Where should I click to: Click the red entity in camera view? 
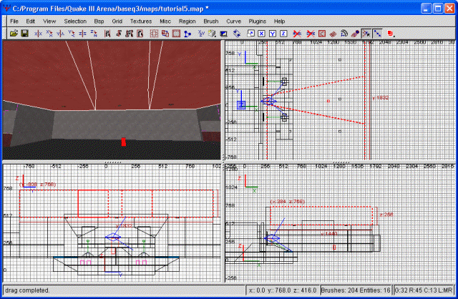pyautogui.click(x=124, y=142)
